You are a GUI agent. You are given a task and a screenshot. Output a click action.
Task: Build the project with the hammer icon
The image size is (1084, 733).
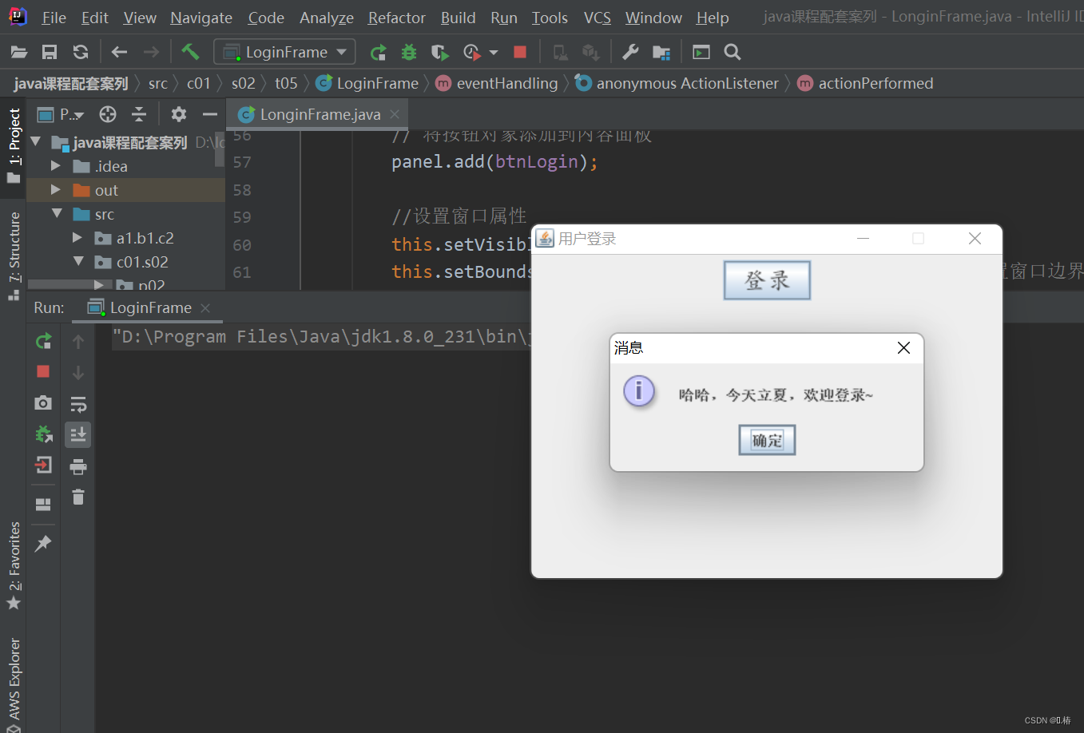tap(190, 52)
